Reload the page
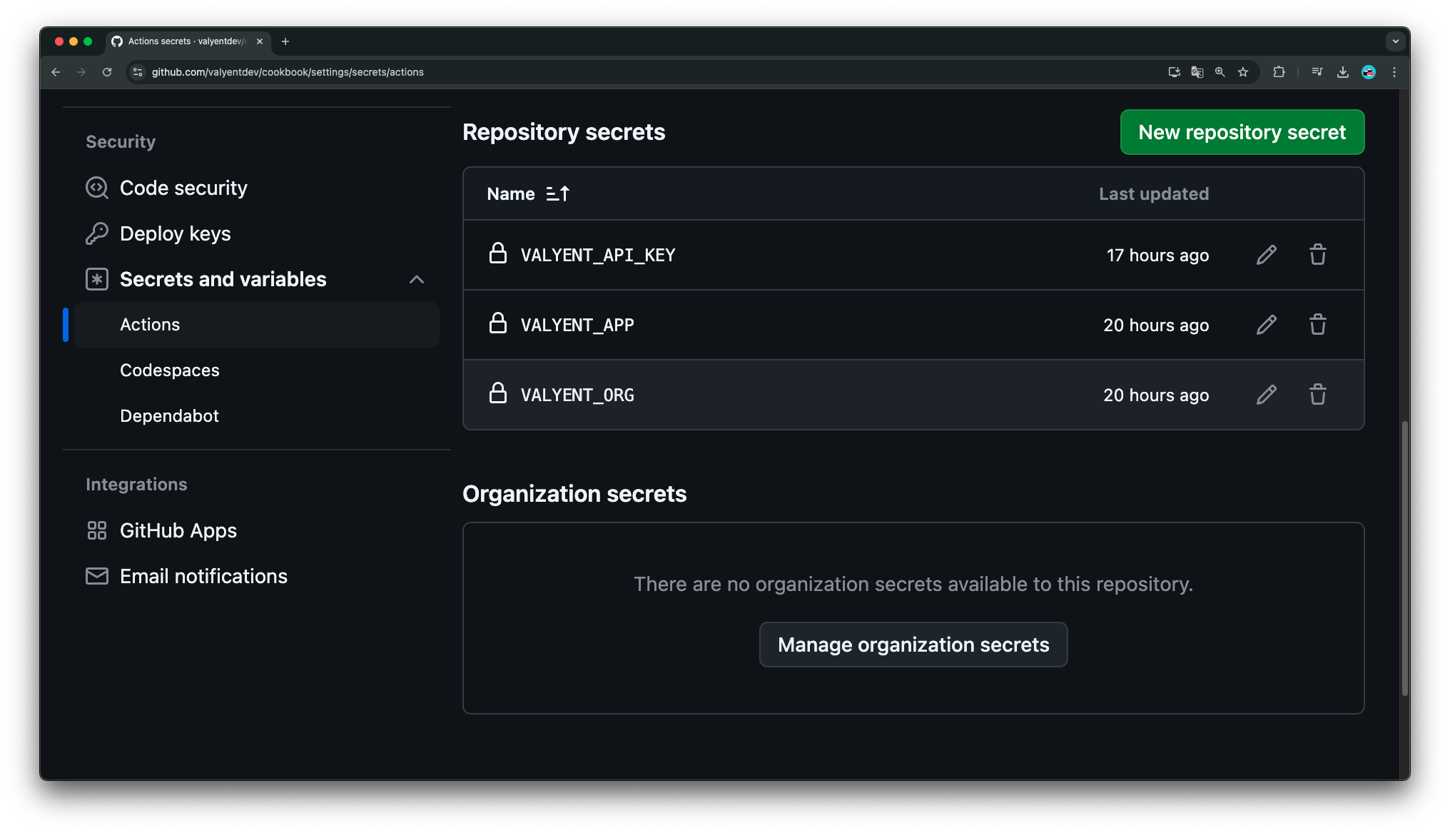Image resolution: width=1450 pixels, height=833 pixels. click(107, 72)
